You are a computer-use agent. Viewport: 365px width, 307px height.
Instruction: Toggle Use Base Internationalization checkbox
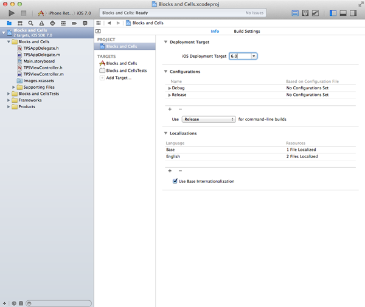[x=175, y=181]
